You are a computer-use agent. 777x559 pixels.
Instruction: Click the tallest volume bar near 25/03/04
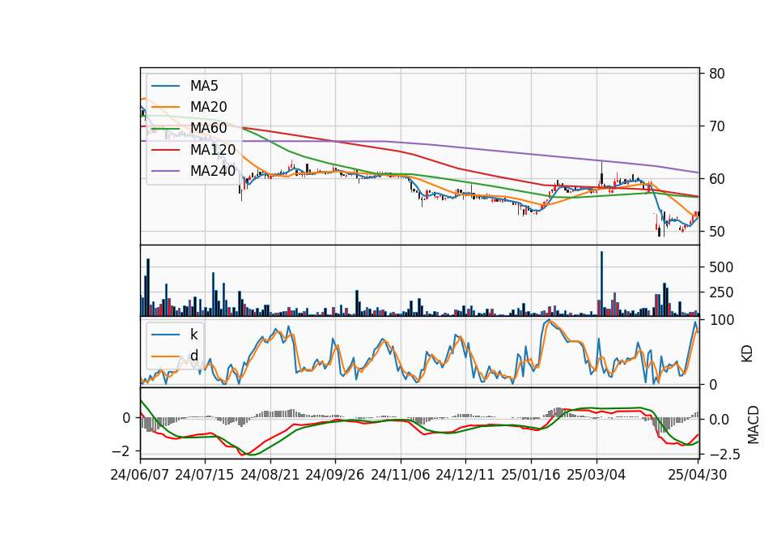tap(601, 284)
